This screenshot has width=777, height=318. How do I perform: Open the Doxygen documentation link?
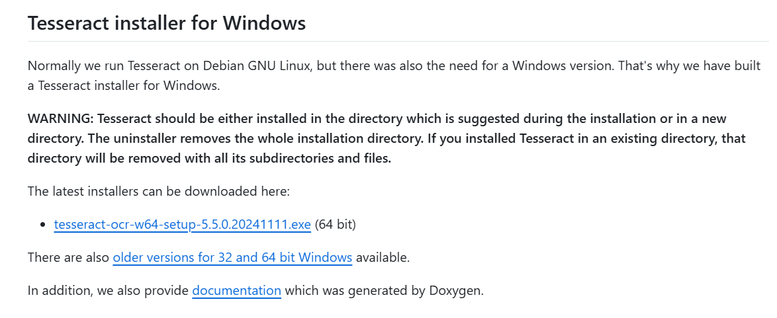tap(236, 291)
